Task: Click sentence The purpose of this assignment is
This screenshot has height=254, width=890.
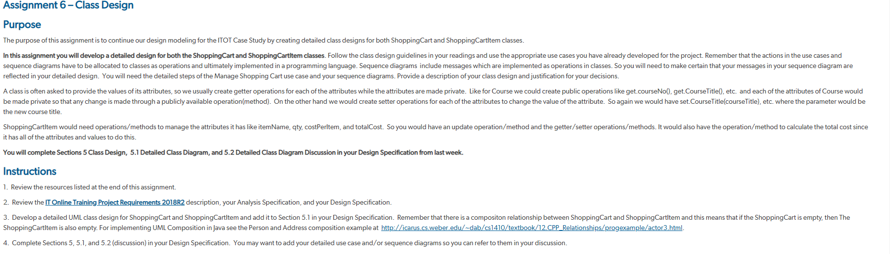Action: point(263,40)
